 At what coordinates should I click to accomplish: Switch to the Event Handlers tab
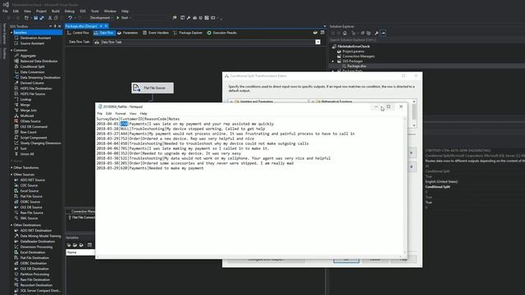pyautogui.click(x=156, y=33)
